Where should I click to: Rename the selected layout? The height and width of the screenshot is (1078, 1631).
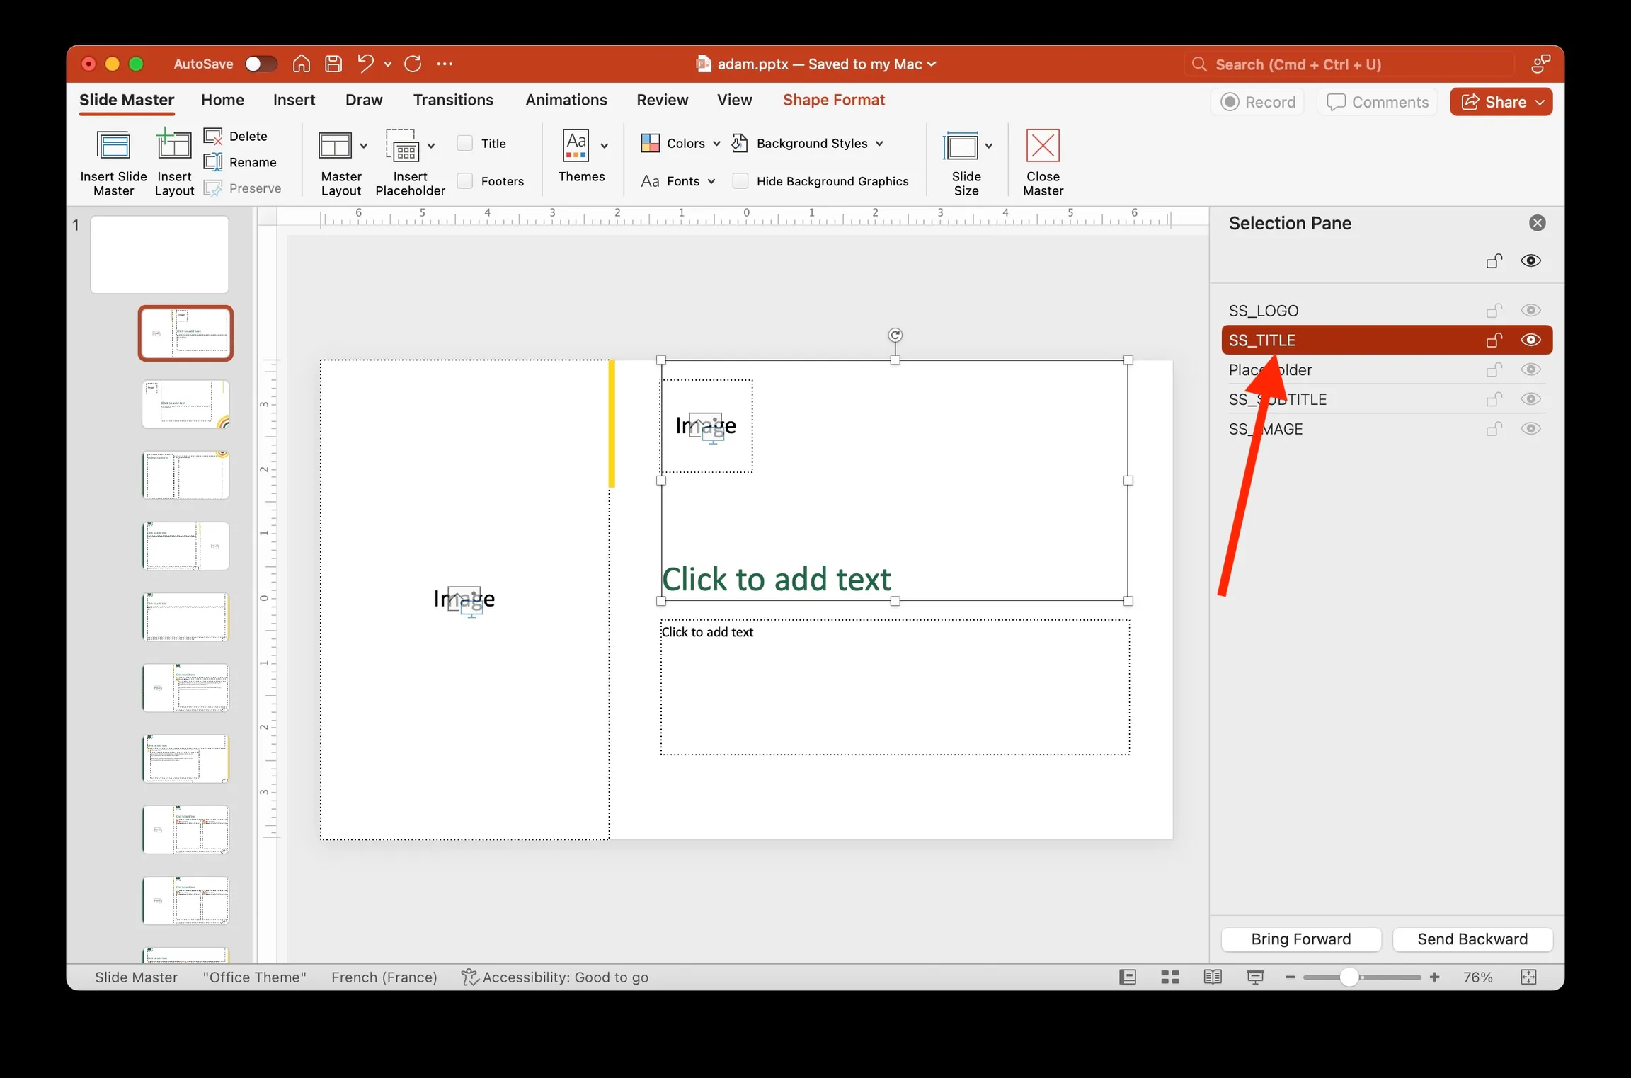pyautogui.click(x=240, y=162)
